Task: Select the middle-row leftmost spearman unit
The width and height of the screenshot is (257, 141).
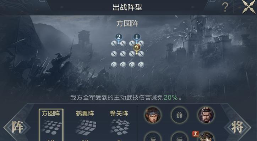Action: pos(114,54)
